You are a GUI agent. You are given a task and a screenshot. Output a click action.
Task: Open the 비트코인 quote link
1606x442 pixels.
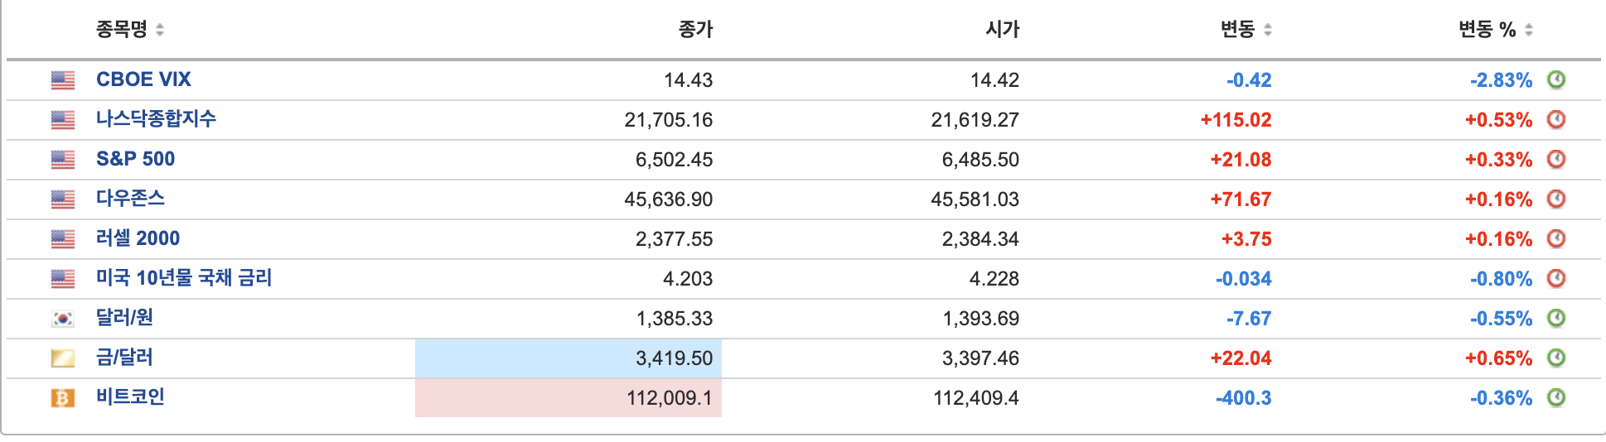click(x=130, y=397)
